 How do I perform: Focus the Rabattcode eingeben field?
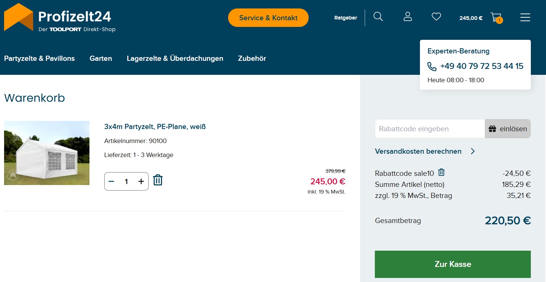[x=430, y=129]
